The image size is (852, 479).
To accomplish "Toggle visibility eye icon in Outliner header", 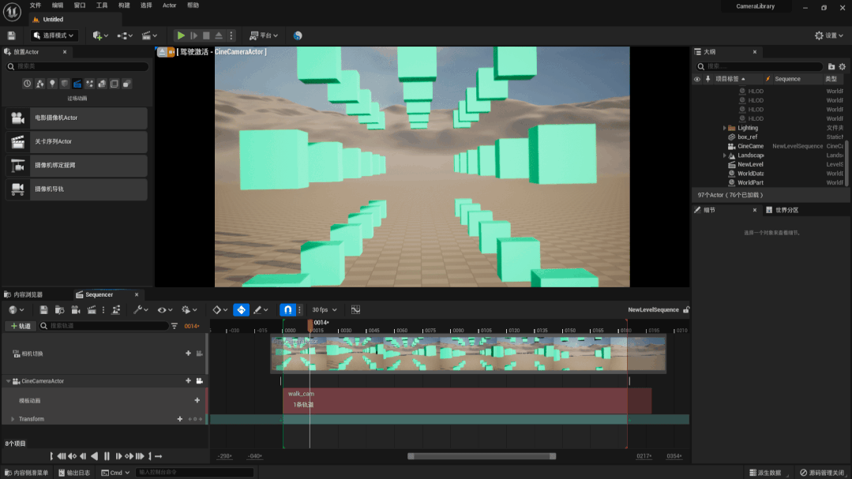I will [x=697, y=79].
